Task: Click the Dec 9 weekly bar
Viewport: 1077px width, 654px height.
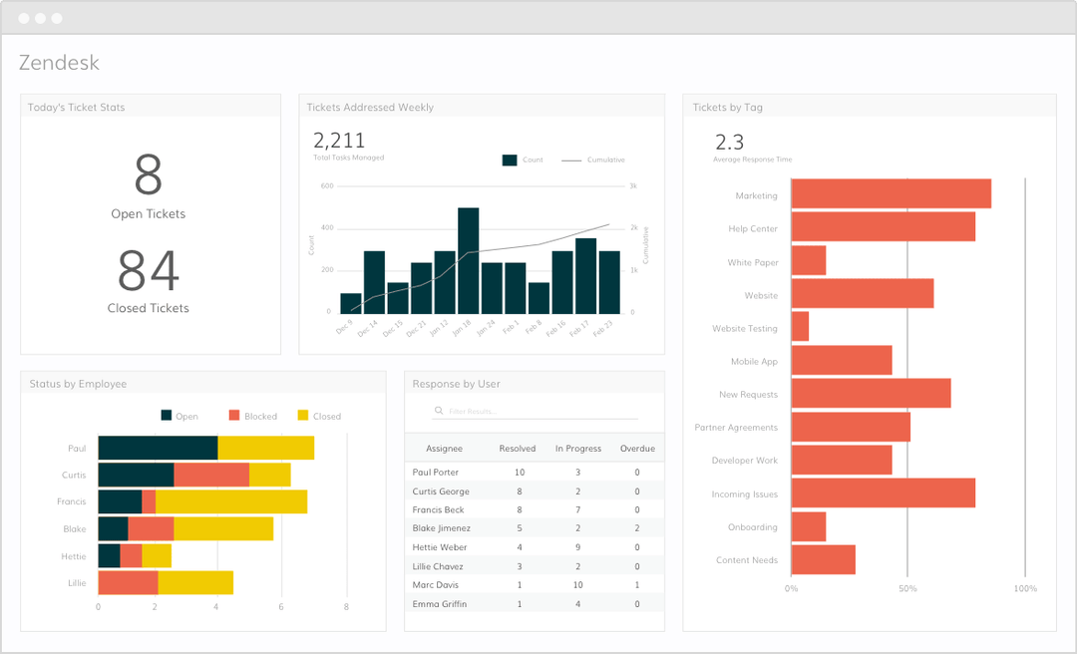Action: (351, 304)
